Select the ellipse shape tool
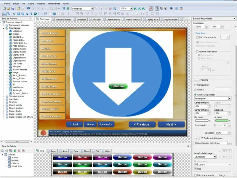Image resolution: width=237 pixels, height=178 pixels. pos(23,14)
